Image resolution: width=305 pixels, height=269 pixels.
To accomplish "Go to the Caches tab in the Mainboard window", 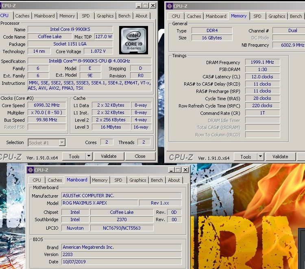I will [x=54, y=180].
